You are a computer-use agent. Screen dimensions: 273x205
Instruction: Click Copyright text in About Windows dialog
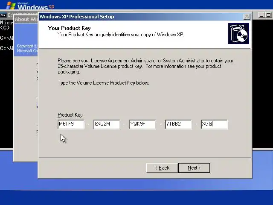click(x=27, y=48)
